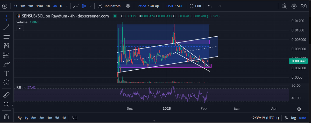The height and width of the screenshot is (123, 311).
Task: Open the Indicators dialog
Action: 109,6
